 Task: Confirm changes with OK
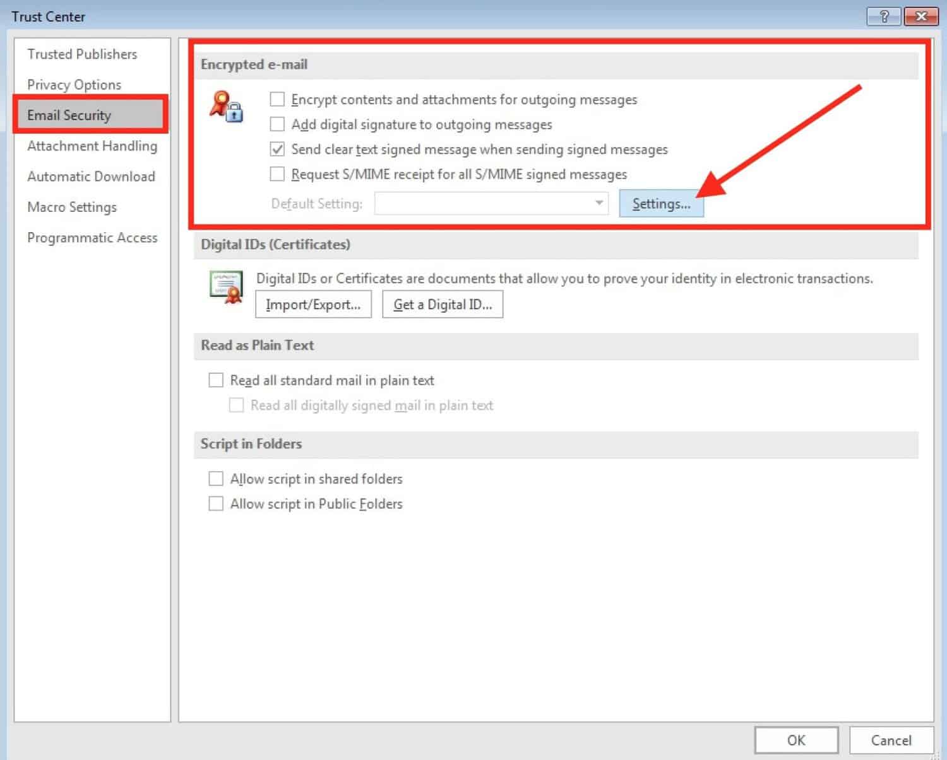point(795,740)
